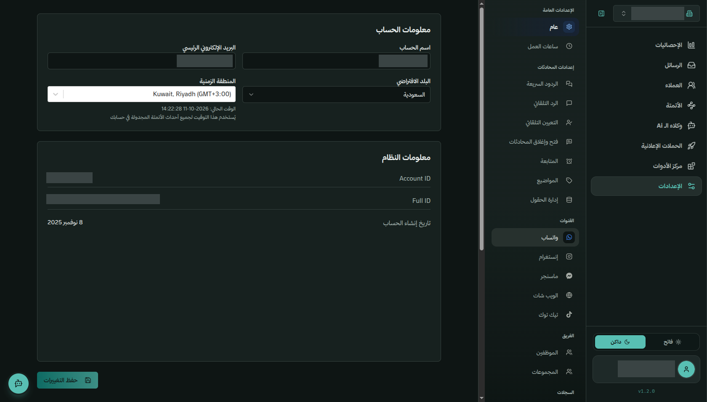
Task: Open الحملات الإعلانية rocket icon
Action: tap(691, 146)
